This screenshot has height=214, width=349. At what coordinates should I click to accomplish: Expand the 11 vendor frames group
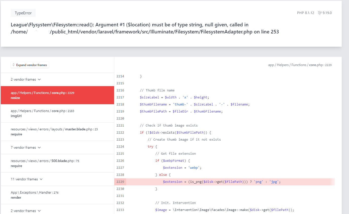click(x=27, y=179)
